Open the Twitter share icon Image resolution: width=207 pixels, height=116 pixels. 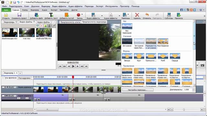[185, 10]
